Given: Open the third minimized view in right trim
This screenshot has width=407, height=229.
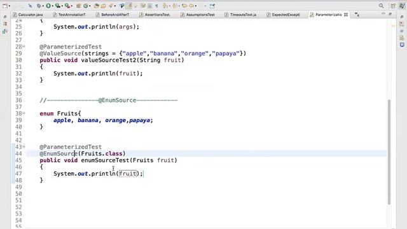Looking at the screenshot, I should click(402, 31).
